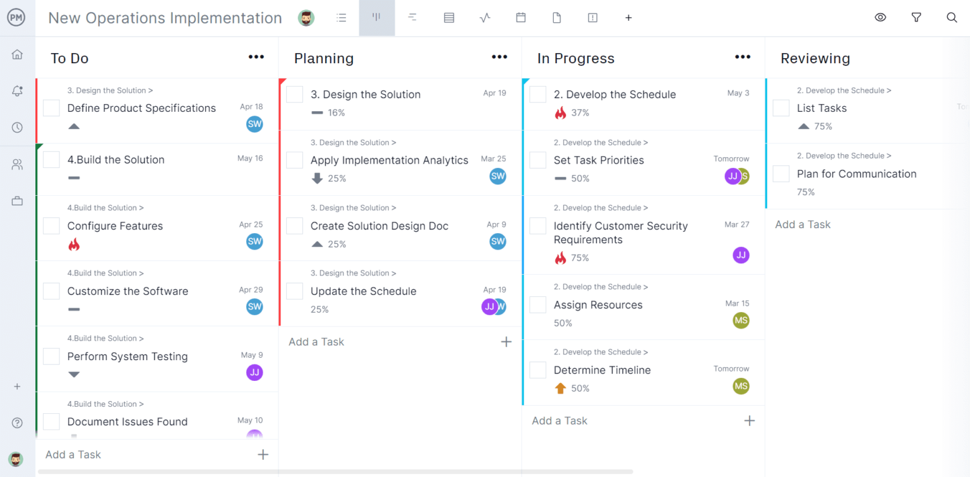Open search using the magnifier icon
Image resolution: width=970 pixels, height=477 pixels.
pyautogui.click(x=952, y=18)
